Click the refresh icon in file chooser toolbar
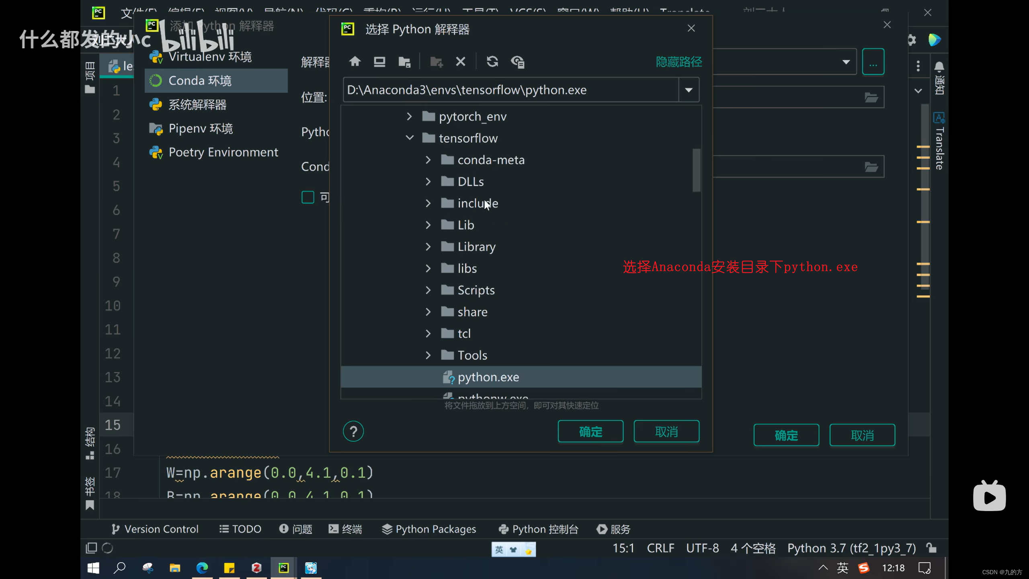Viewport: 1029px width, 579px height. (492, 62)
